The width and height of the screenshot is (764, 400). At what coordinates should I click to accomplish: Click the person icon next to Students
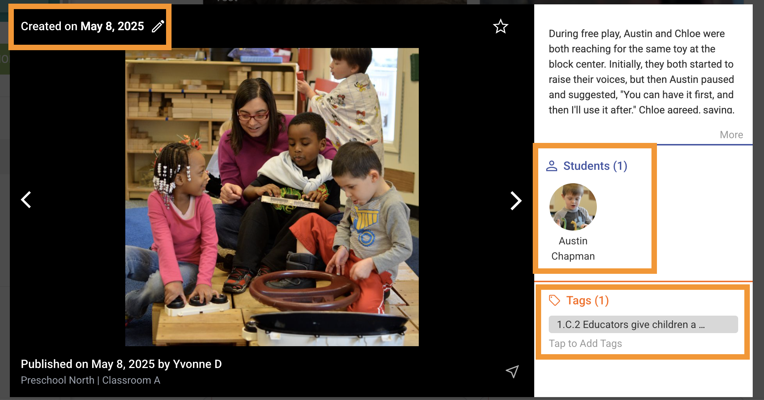coord(552,166)
